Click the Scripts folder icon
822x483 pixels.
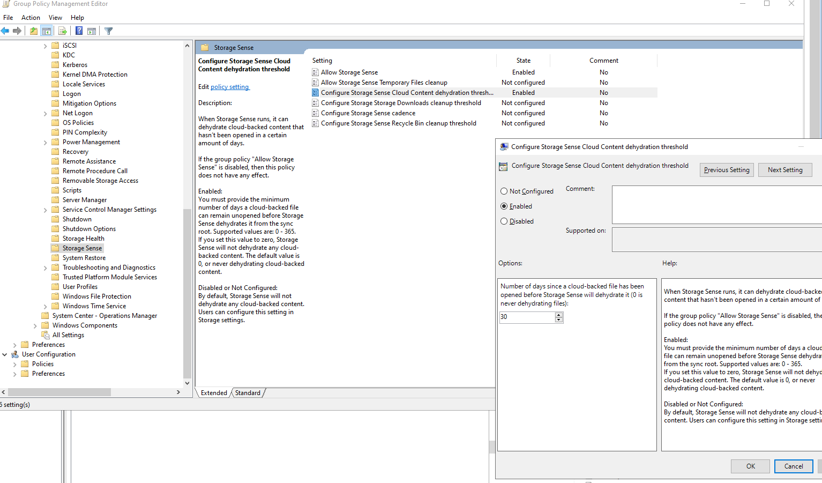point(55,190)
